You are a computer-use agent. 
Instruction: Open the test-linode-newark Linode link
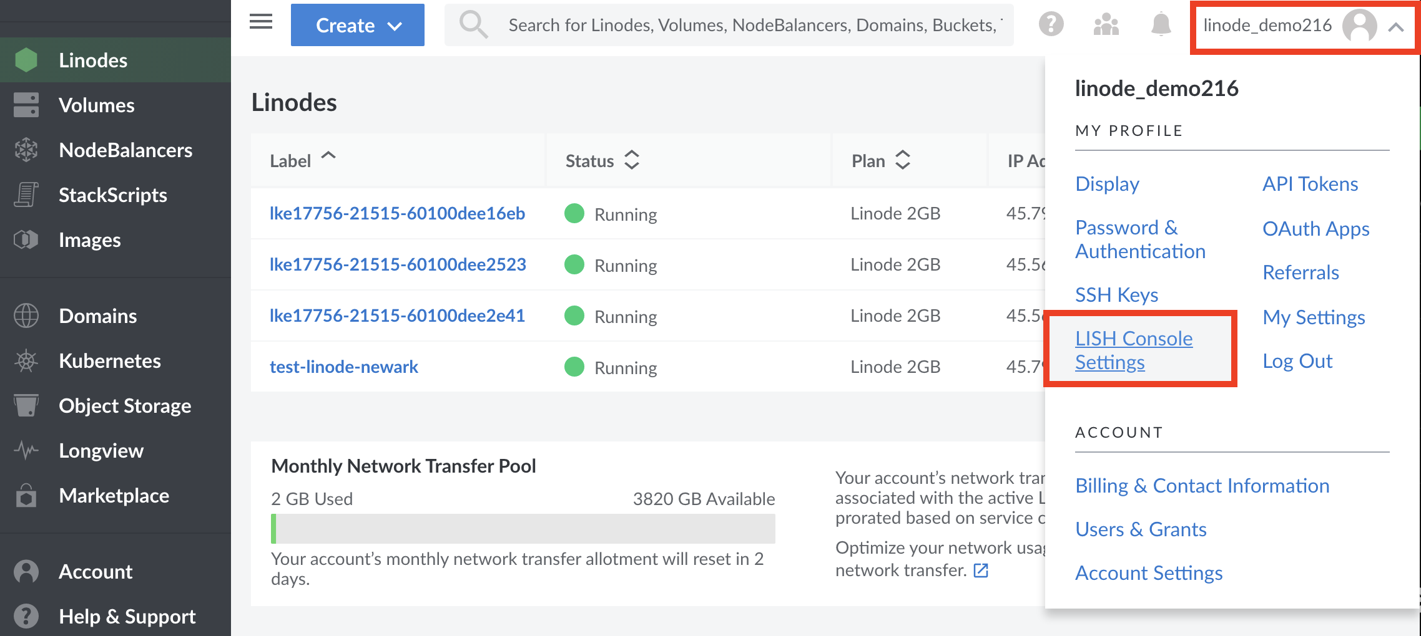click(343, 367)
